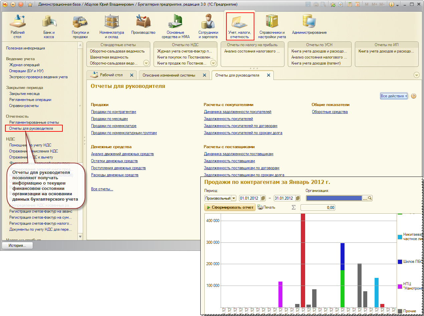The image size is (424, 316).
Task: Close the Отчеты для руководителя tab
Action: pos(268,75)
